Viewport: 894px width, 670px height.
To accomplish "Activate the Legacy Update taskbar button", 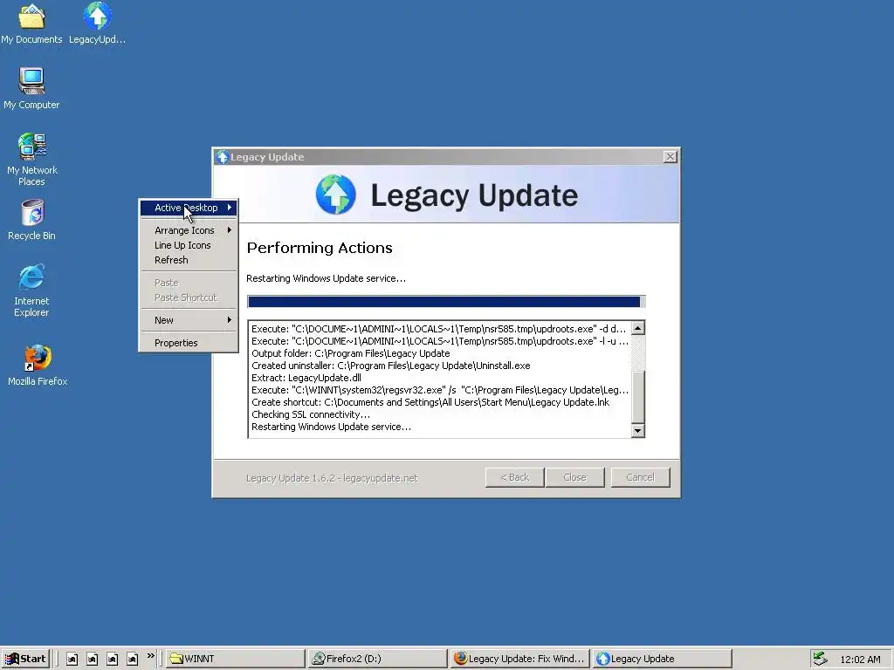I will pyautogui.click(x=662, y=659).
